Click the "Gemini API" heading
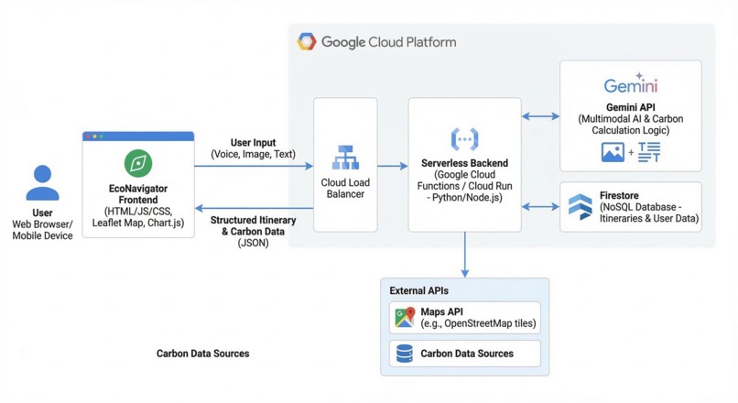The image size is (738, 403). [631, 107]
